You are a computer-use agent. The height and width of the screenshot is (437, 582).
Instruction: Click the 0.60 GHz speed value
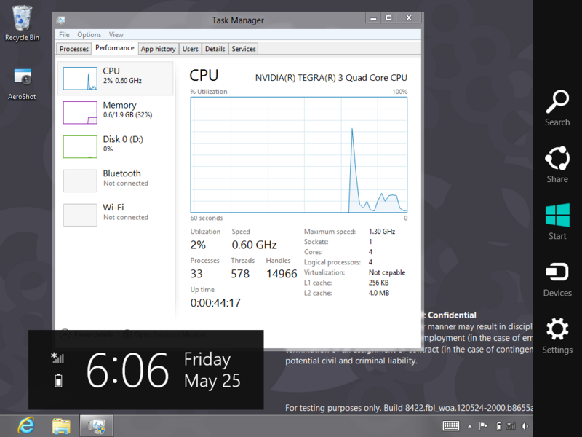pyautogui.click(x=254, y=245)
